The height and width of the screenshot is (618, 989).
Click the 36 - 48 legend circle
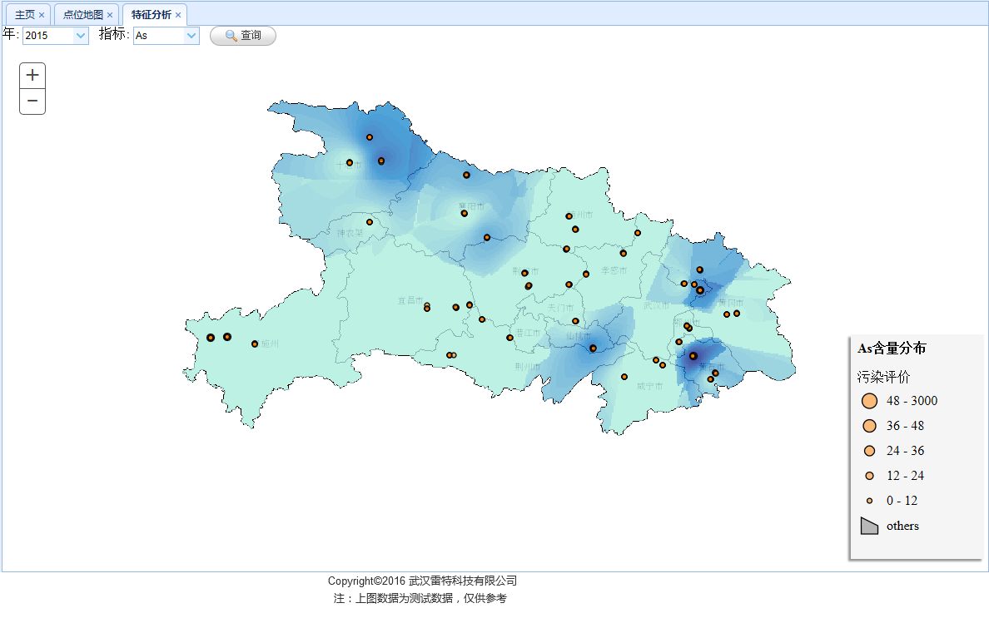tap(870, 426)
